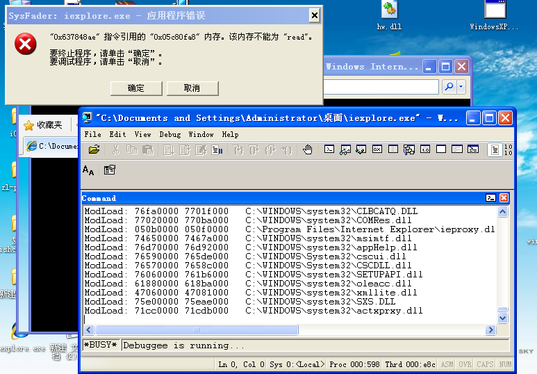Open the Command Browser toolbar icon
The image size is (537, 374).
(473, 149)
